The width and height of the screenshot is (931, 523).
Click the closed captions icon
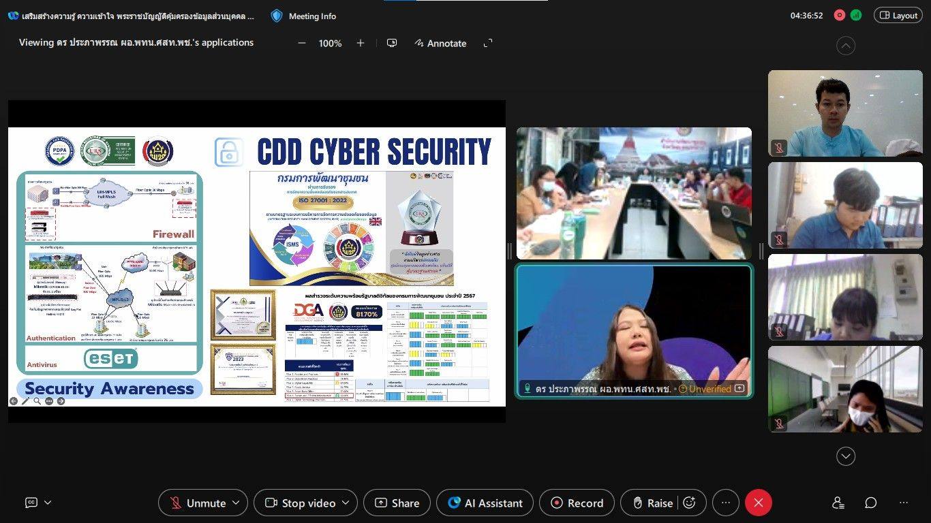[x=31, y=503]
